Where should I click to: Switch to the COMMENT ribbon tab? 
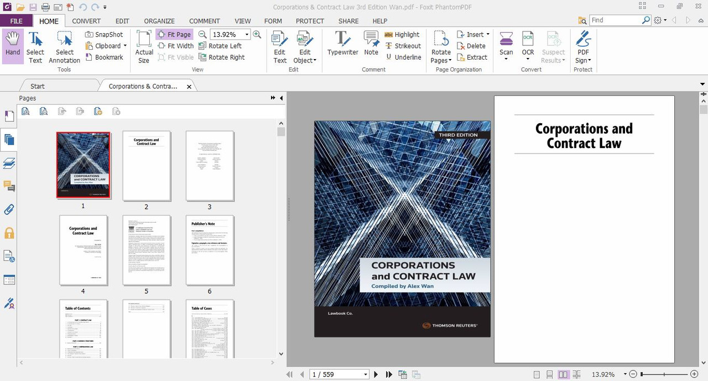(x=204, y=21)
